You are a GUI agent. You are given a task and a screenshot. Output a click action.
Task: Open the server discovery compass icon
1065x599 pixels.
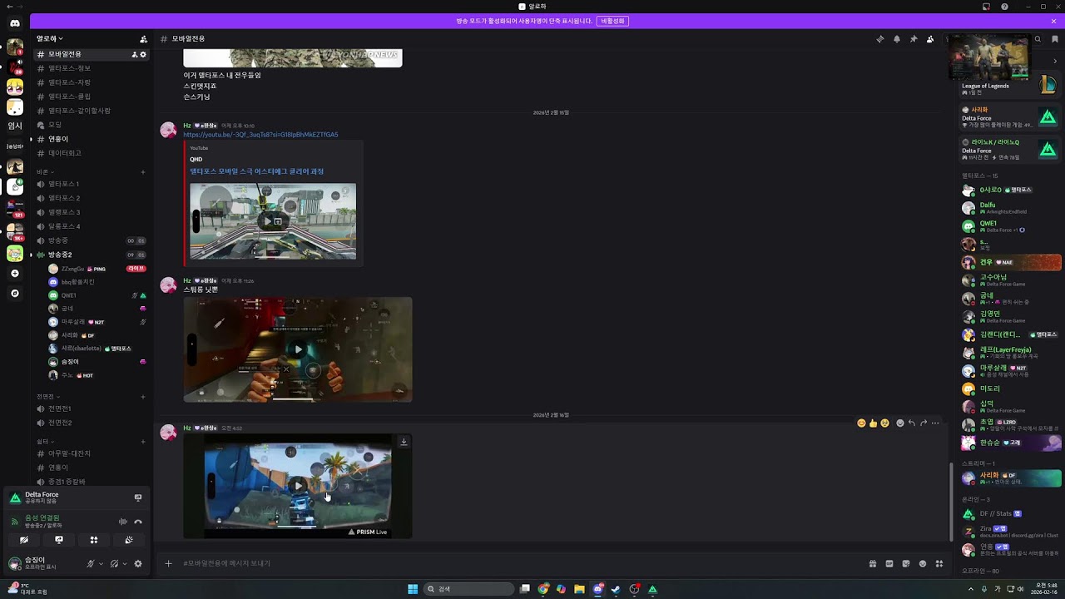coord(14,293)
